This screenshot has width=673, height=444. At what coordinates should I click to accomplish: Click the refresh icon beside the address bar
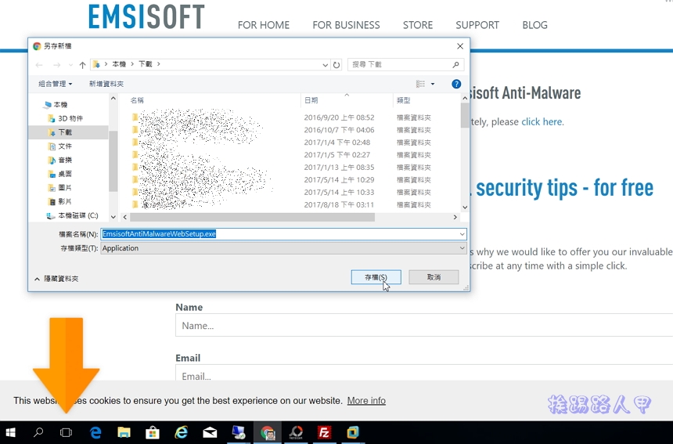(336, 65)
